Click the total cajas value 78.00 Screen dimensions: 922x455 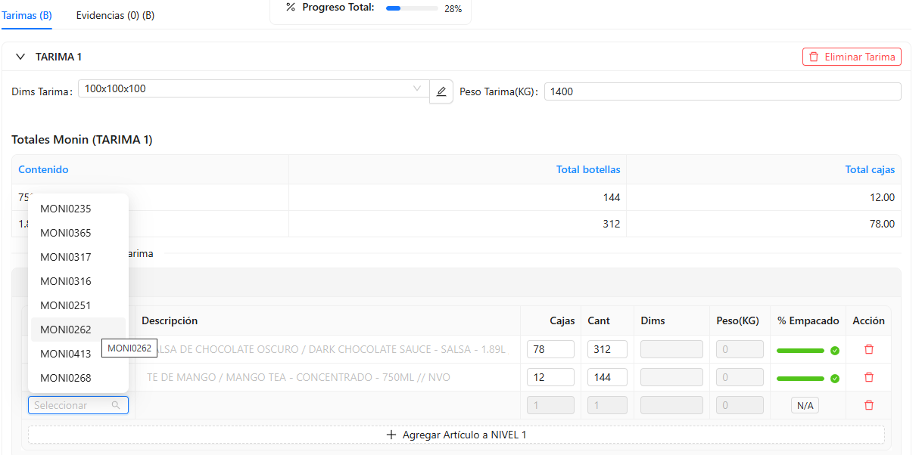[881, 224]
